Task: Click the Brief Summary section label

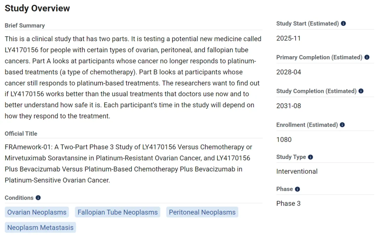Action: [25, 25]
